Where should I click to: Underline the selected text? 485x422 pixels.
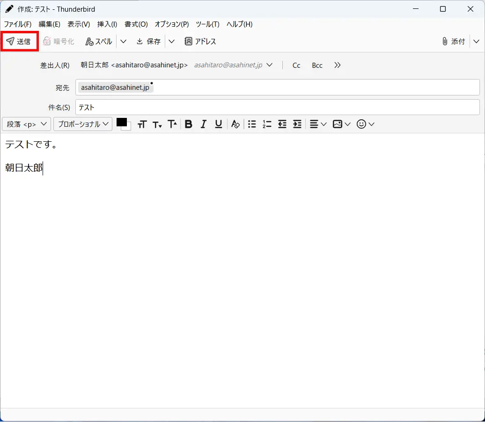click(x=218, y=124)
